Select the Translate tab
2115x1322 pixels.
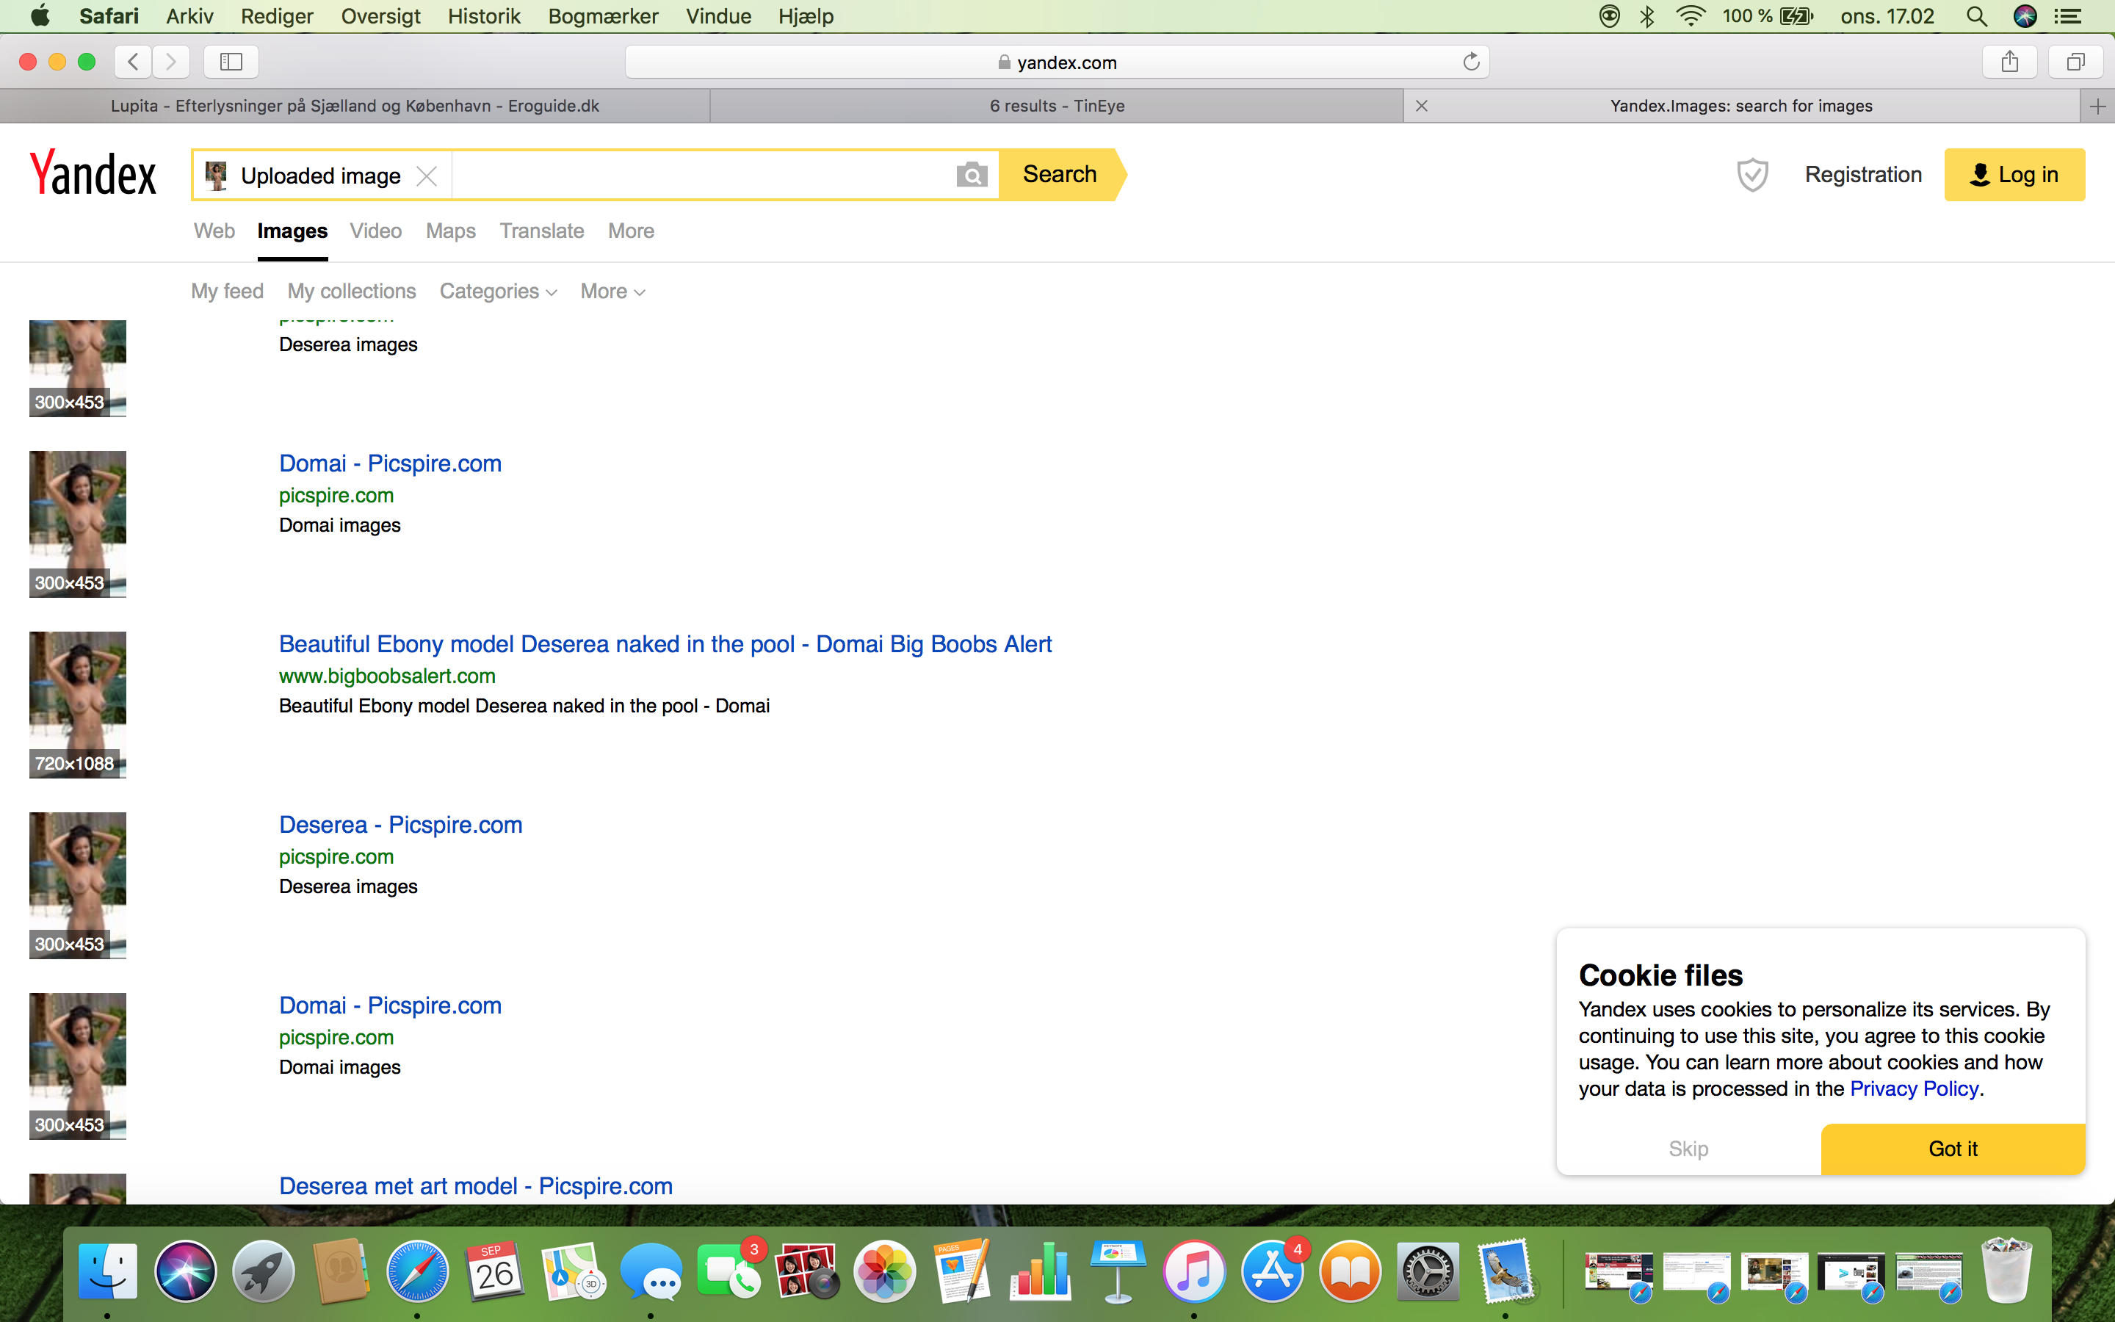click(542, 231)
